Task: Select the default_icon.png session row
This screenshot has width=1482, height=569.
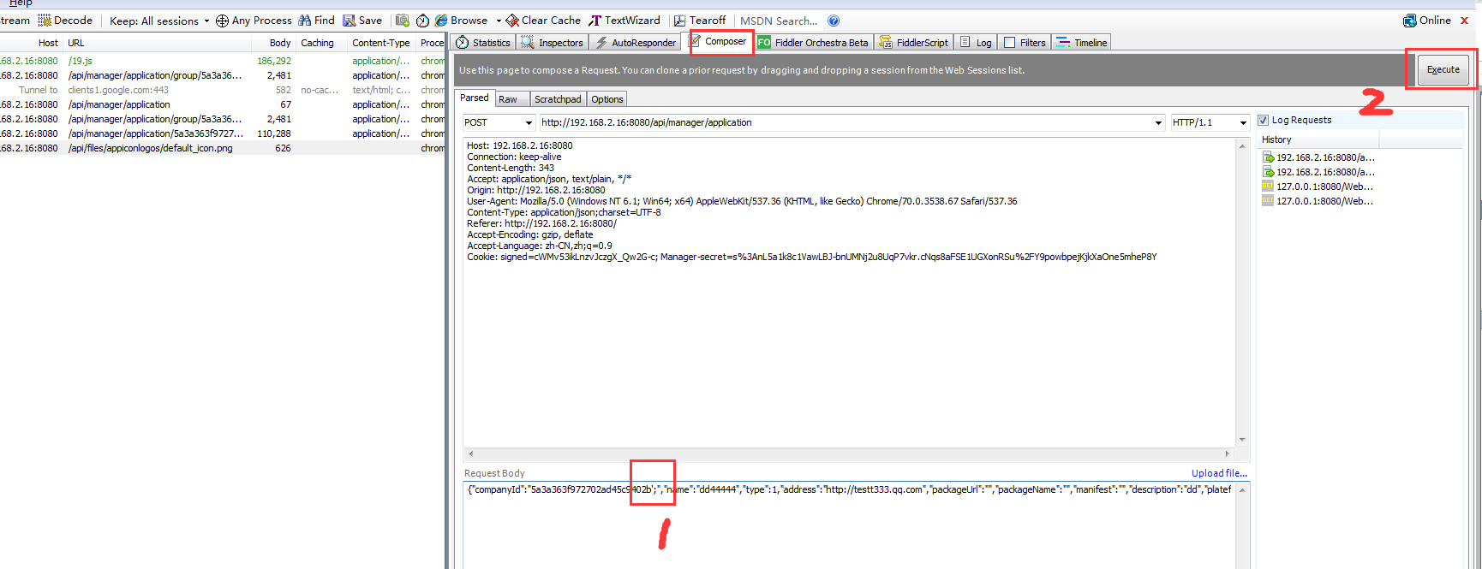Action: [x=223, y=148]
